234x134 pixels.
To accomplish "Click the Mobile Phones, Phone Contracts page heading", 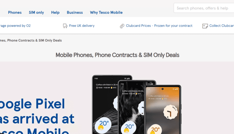I will 117,55.
